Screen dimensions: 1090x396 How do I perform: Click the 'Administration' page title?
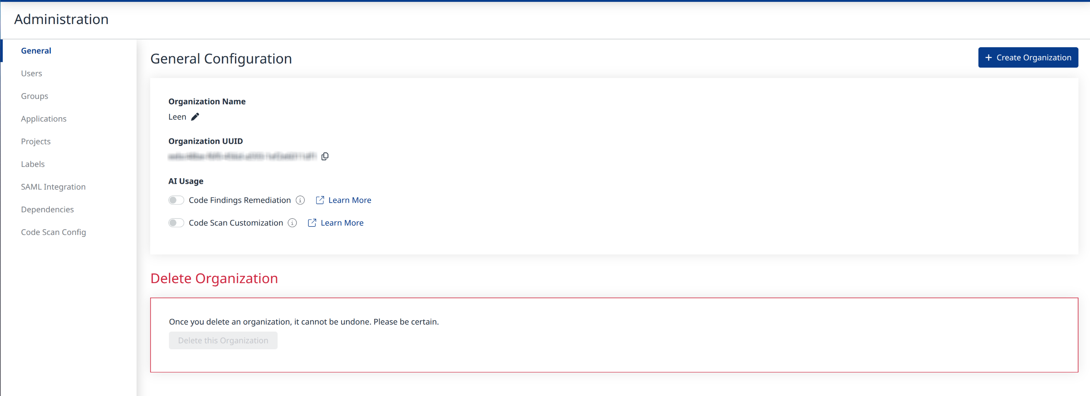point(61,19)
